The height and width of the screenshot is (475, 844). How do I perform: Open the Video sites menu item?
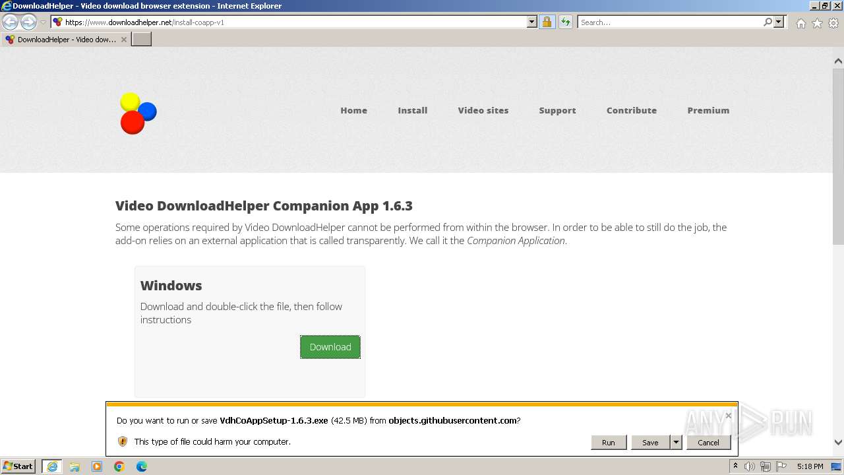pos(483,110)
